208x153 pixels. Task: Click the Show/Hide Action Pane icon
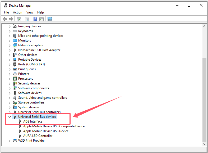click(41, 19)
